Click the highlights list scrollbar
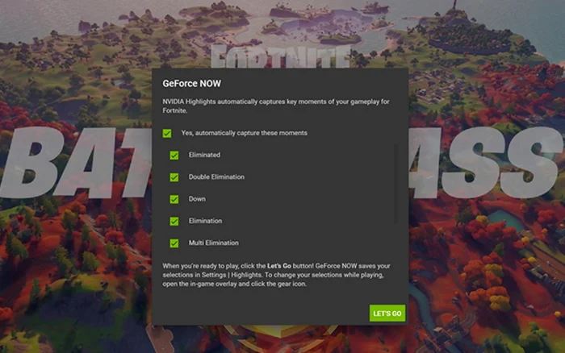This screenshot has height=353, width=565. (x=396, y=184)
